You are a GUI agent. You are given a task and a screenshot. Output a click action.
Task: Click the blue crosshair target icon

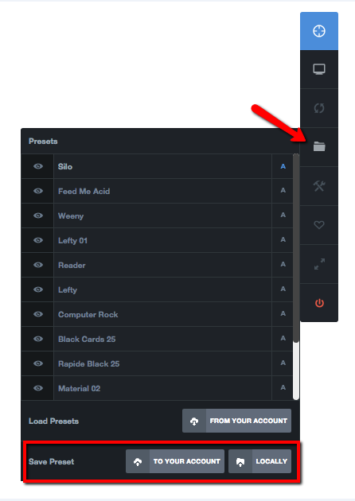point(319,31)
